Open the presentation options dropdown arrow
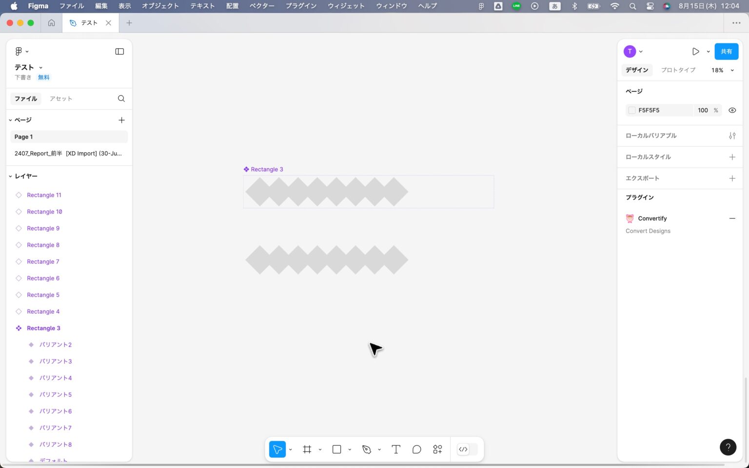This screenshot has height=468, width=749. [709, 51]
